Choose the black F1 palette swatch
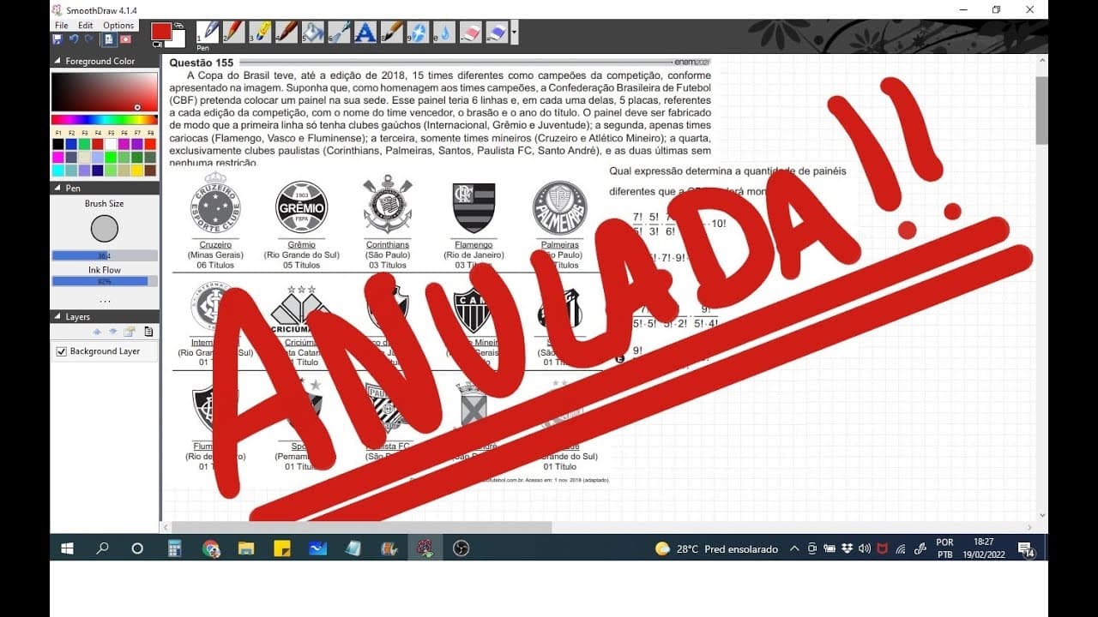The image size is (1098, 617). point(58,144)
